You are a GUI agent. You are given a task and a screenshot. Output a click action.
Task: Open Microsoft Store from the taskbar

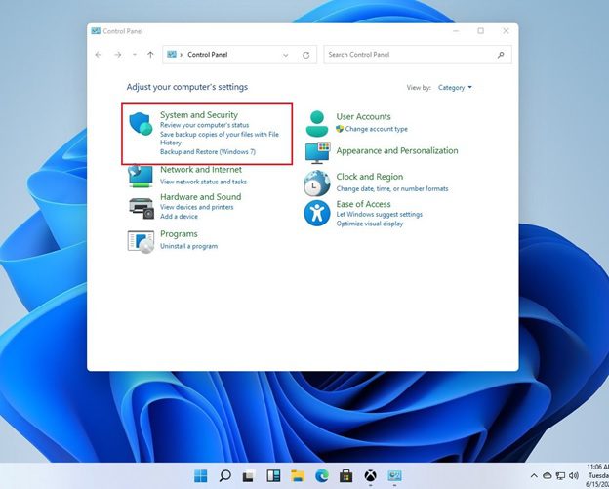click(x=346, y=475)
